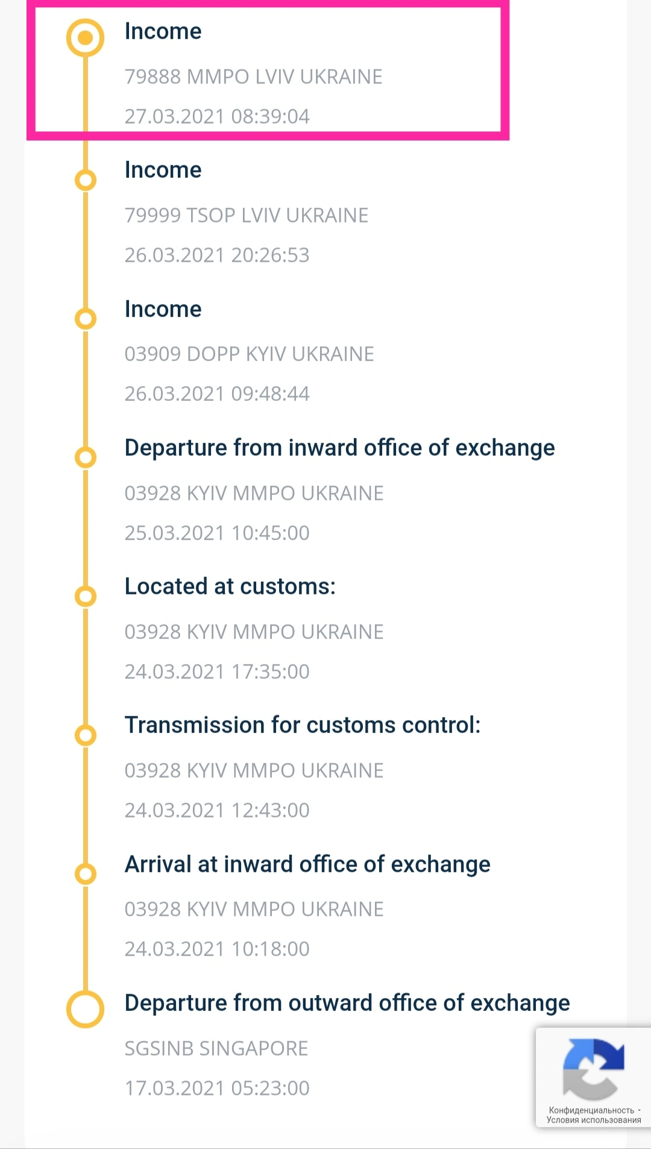Click the SGSINB SINGAPORE location text

pos(216,1048)
